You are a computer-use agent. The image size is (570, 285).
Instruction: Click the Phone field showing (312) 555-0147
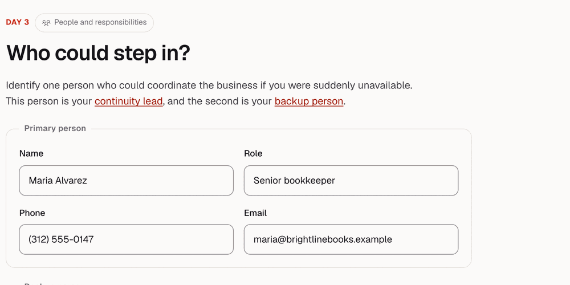point(126,239)
